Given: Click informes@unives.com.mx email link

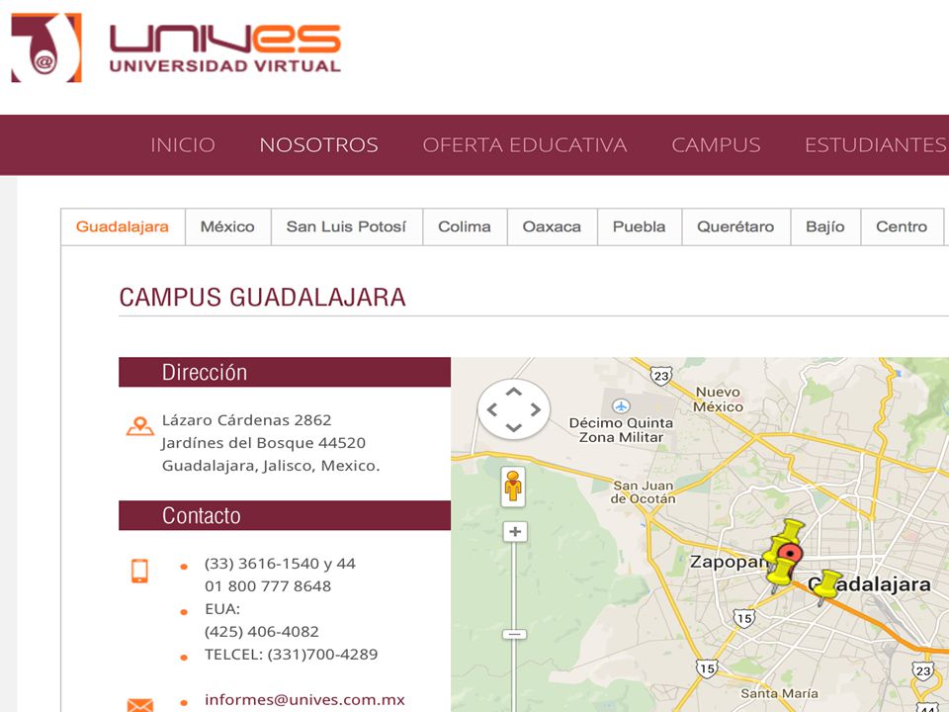Looking at the screenshot, I should [x=304, y=700].
